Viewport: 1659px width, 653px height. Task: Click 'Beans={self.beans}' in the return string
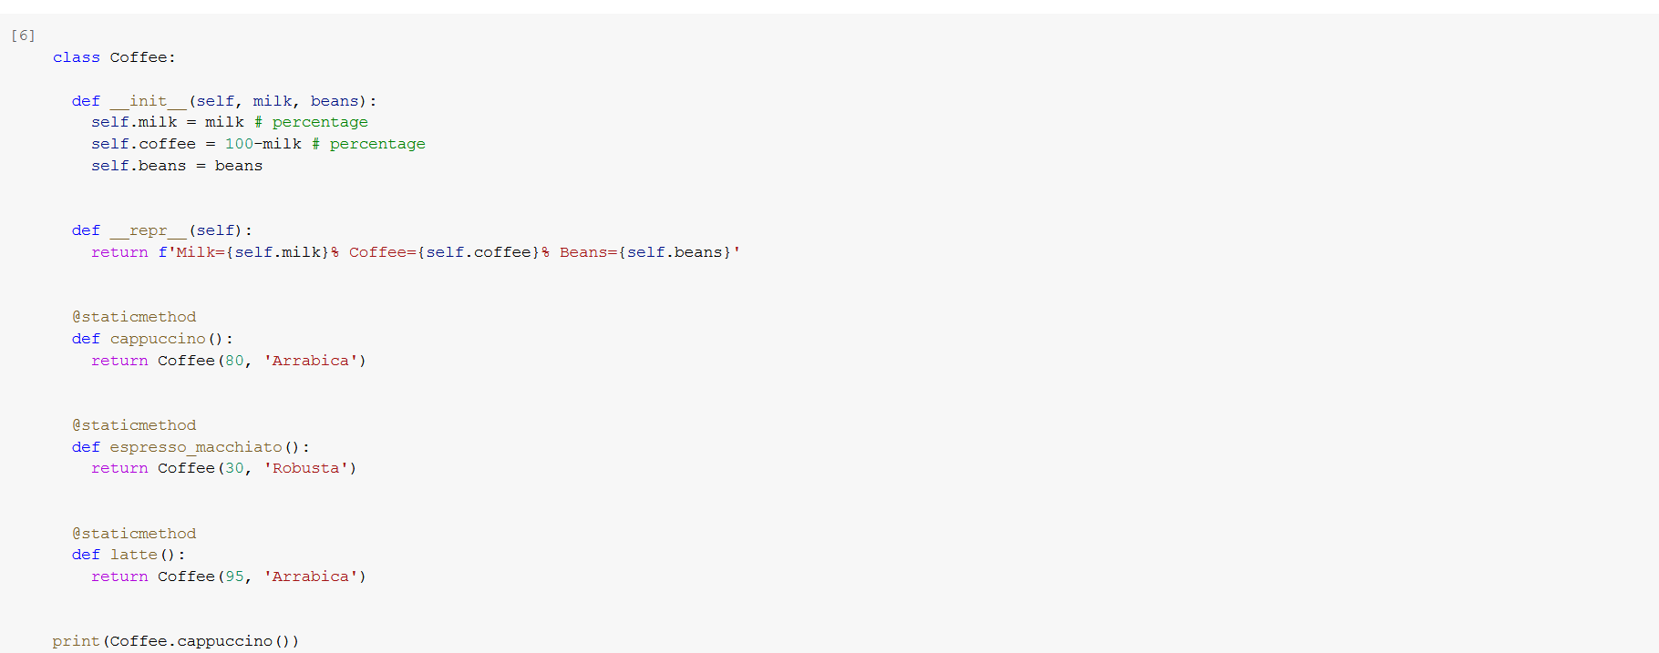645,252
